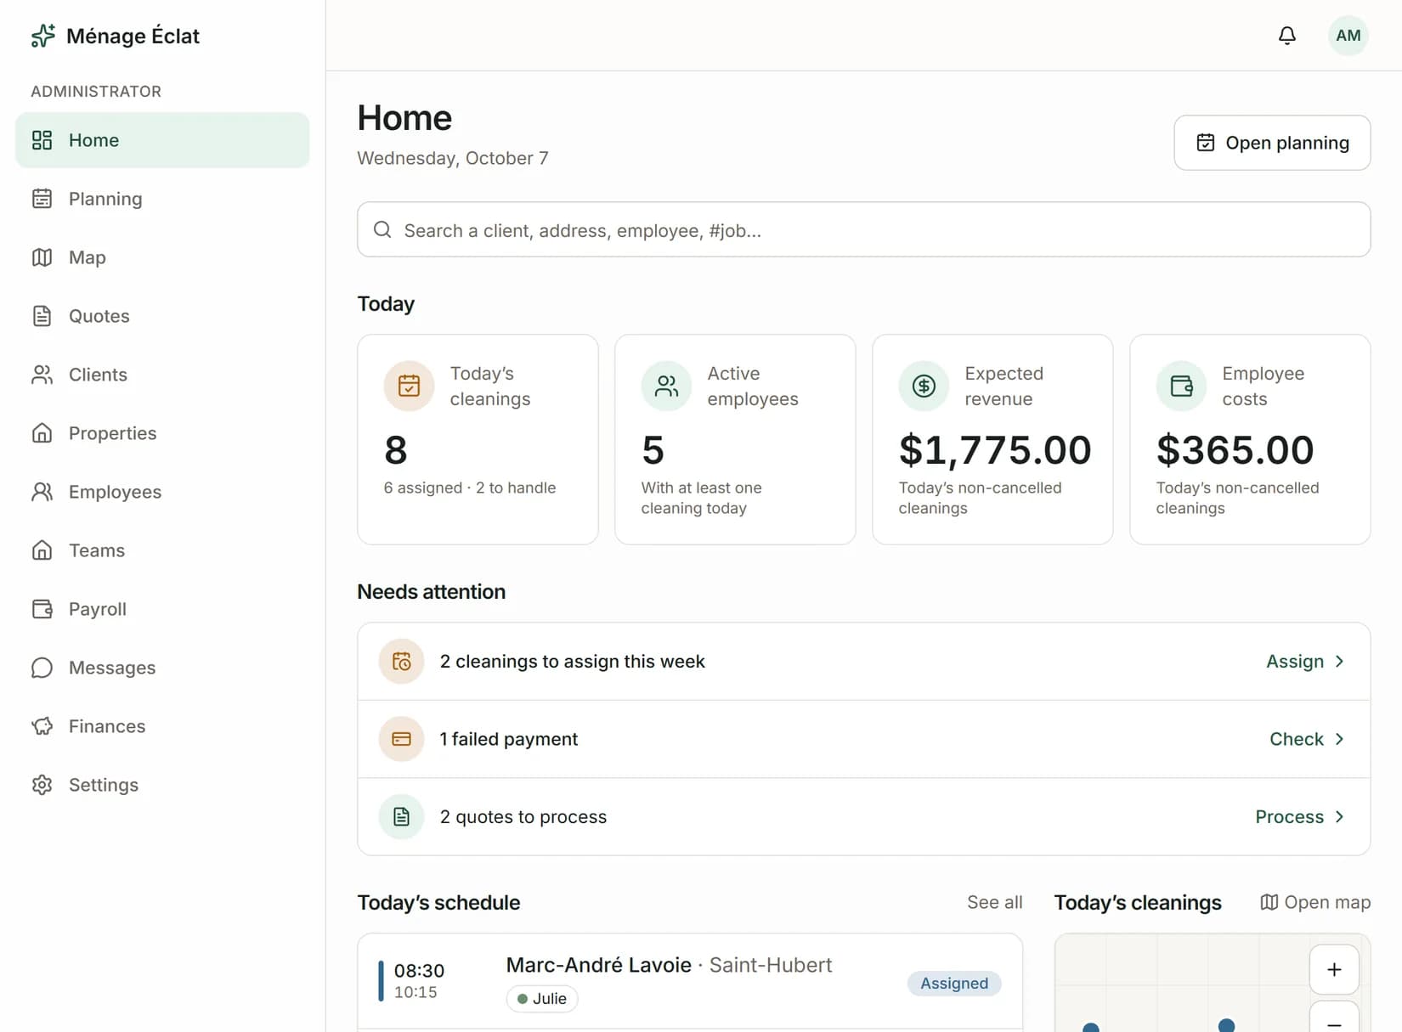Click the Clients people icon in sidebar
The image size is (1402, 1032).
(x=42, y=375)
